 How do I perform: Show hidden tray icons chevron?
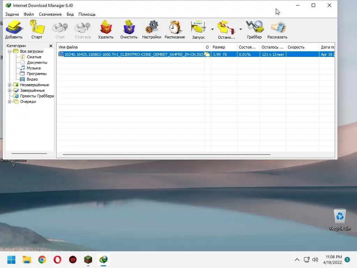[297, 260]
